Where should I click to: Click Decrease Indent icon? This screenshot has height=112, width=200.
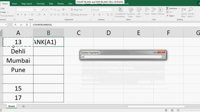pos(63,15)
